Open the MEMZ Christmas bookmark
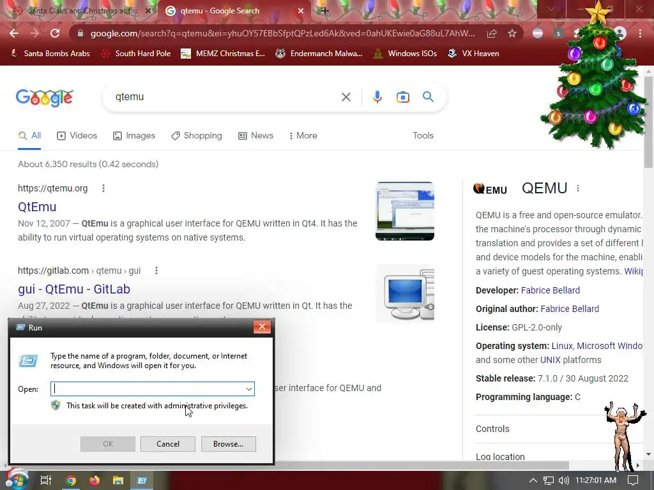Image resolution: width=654 pixels, height=490 pixels. click(x=223, y=54)
